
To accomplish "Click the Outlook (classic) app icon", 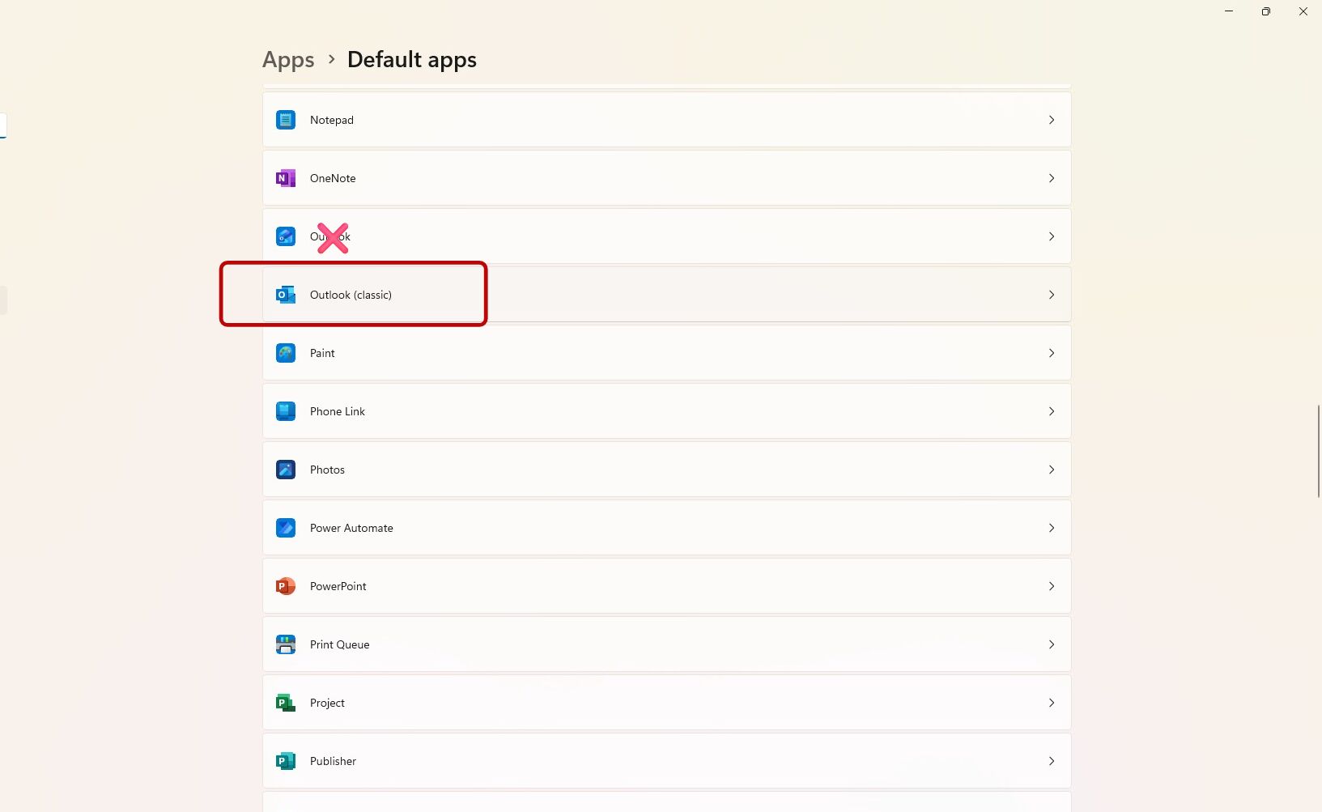I will click(x=286, y=295).
